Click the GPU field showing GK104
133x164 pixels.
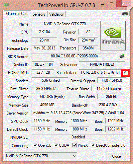[44, 32]
